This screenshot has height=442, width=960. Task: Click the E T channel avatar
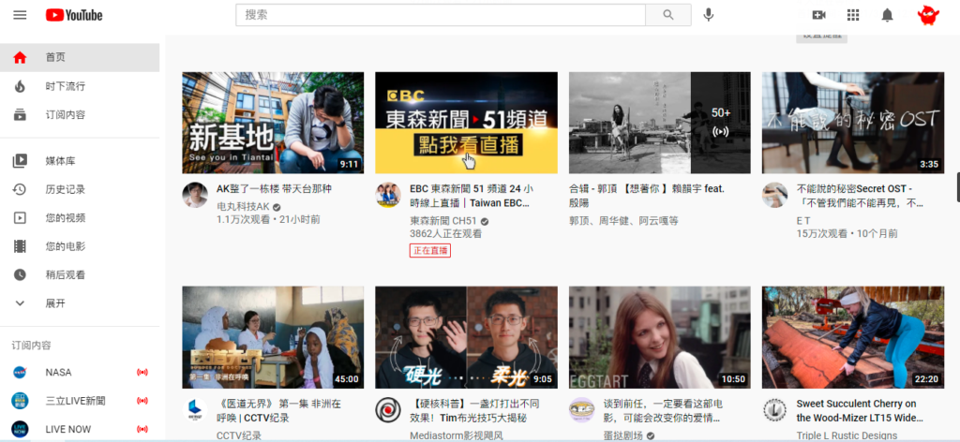point(774,195)
